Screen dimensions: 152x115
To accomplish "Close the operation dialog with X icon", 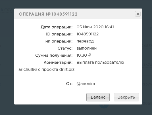I will tap(138, 14).
